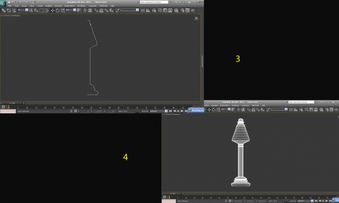This screenshot has height=203, width=339.
Task: Click Next Frame in top window playback
Action: [182, 111]
